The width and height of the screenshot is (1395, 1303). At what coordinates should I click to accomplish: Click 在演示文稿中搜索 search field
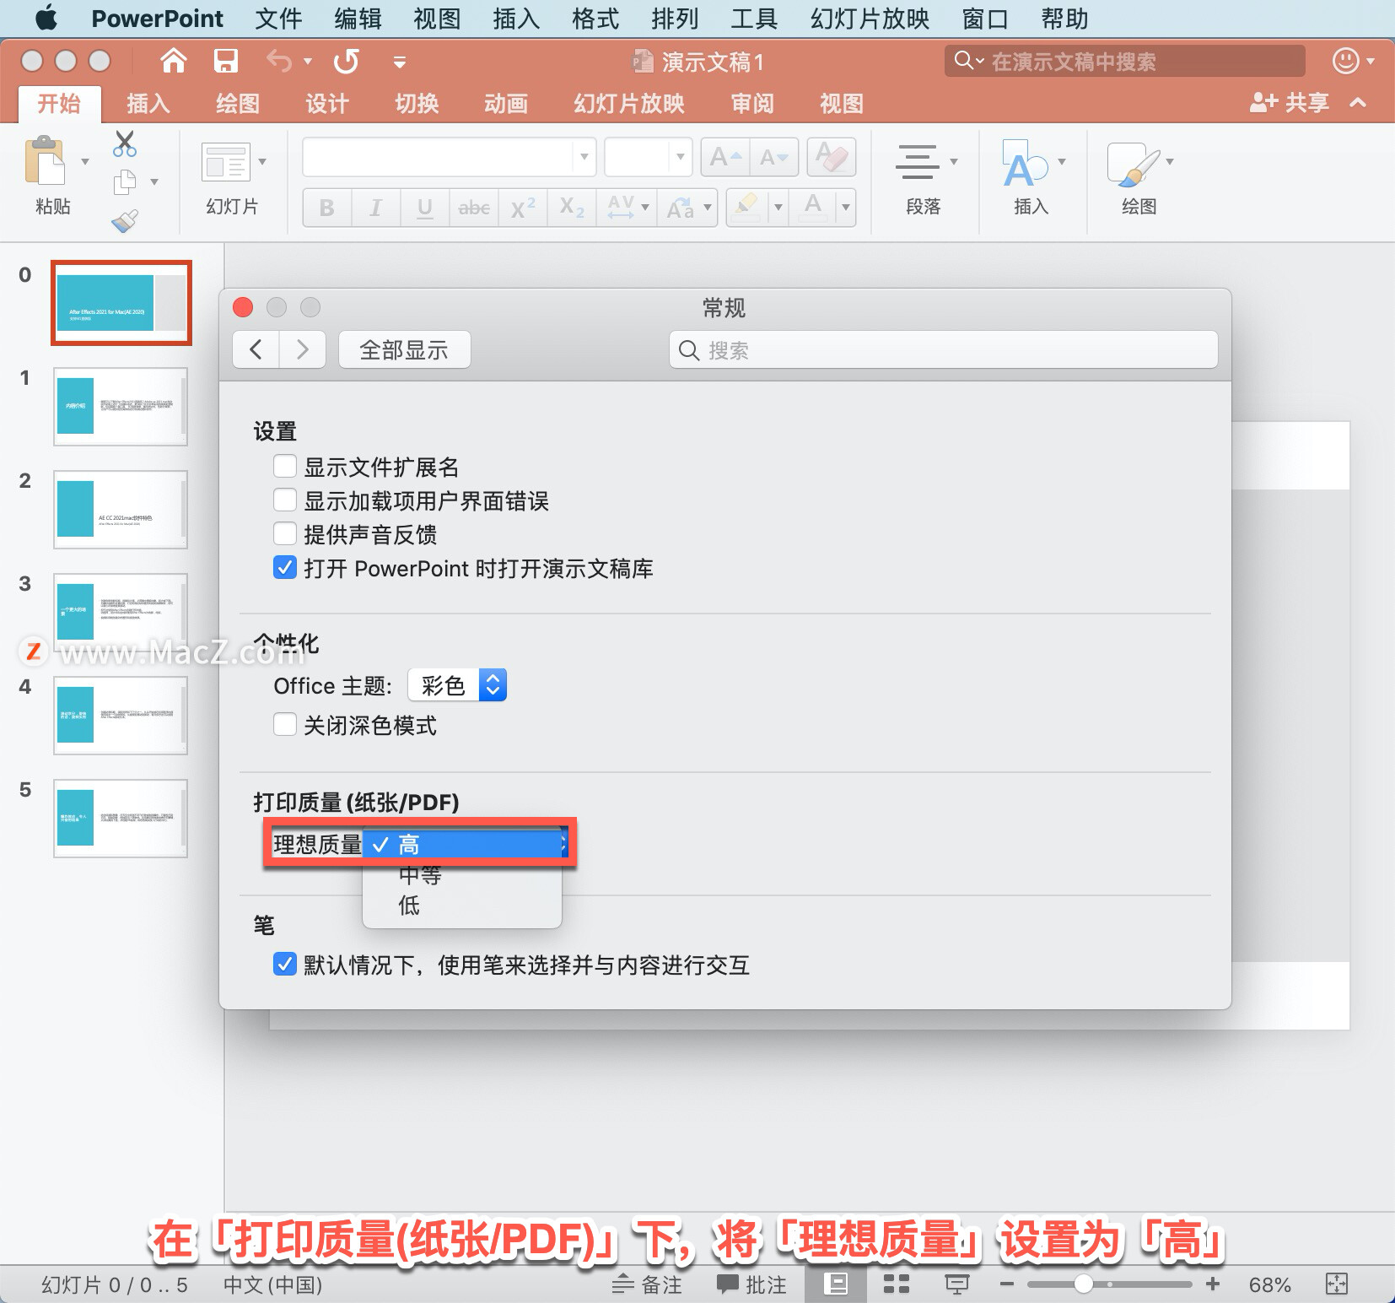pyautogui.click(x=1125, y=61)
